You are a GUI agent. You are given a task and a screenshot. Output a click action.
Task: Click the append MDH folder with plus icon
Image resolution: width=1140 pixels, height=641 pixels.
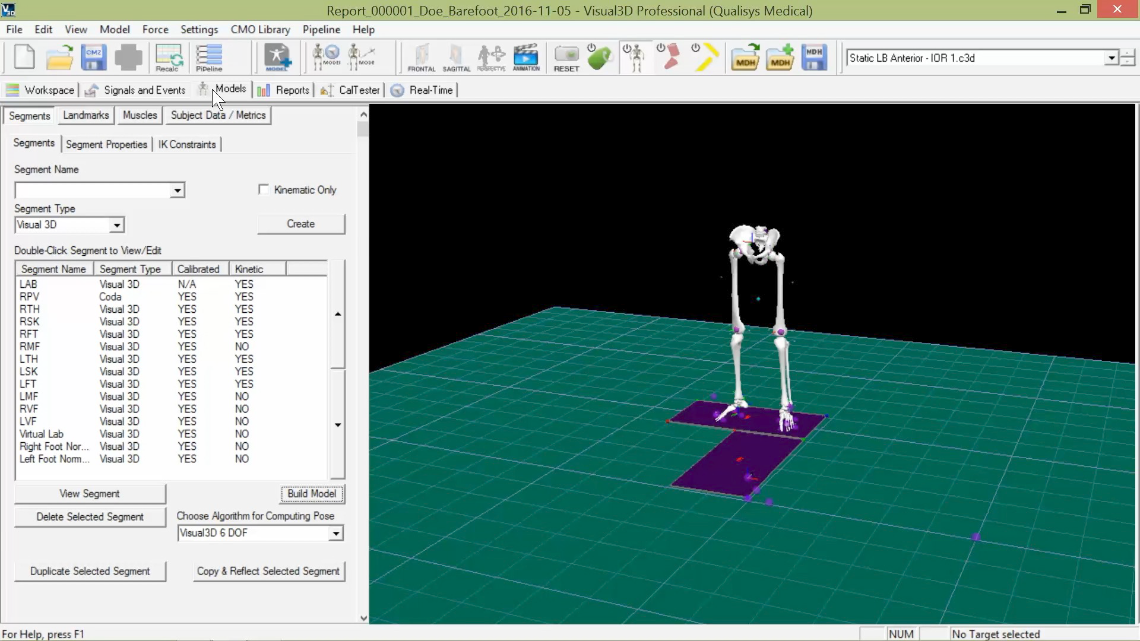click(780, 58)
